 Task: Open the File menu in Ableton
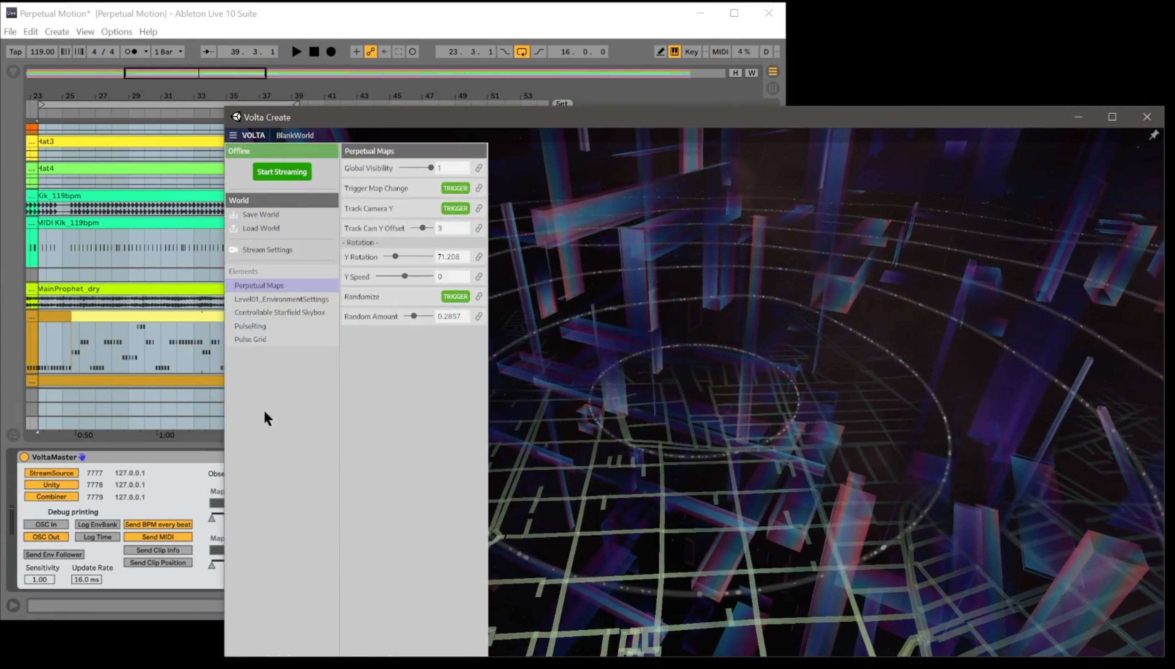coord(10,32)
